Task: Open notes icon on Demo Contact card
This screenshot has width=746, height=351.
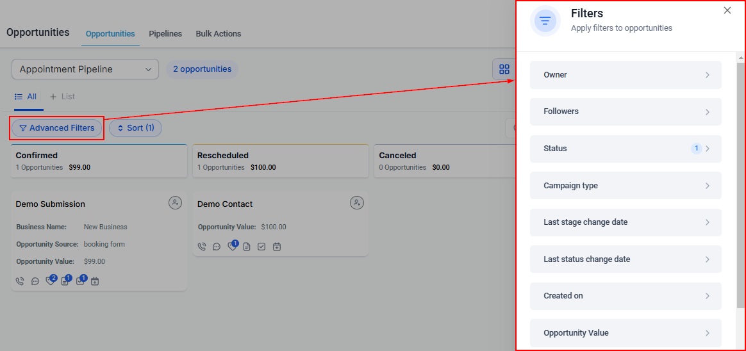Action: [247, 247]
